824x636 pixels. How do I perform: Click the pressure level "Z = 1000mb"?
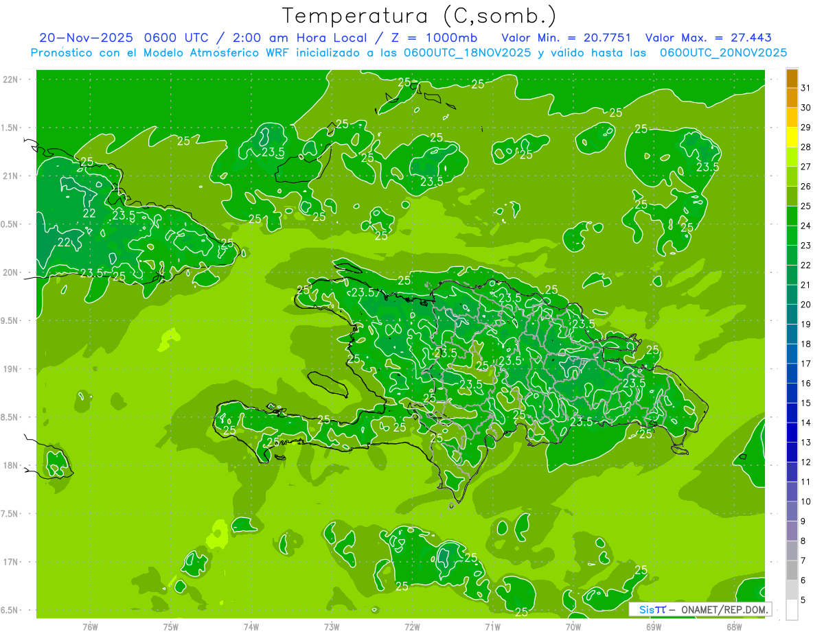click(434, 38)
